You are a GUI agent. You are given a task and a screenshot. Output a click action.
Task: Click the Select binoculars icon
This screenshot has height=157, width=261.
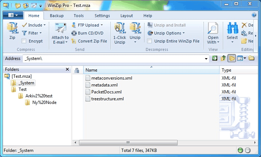tap(232, 28)
